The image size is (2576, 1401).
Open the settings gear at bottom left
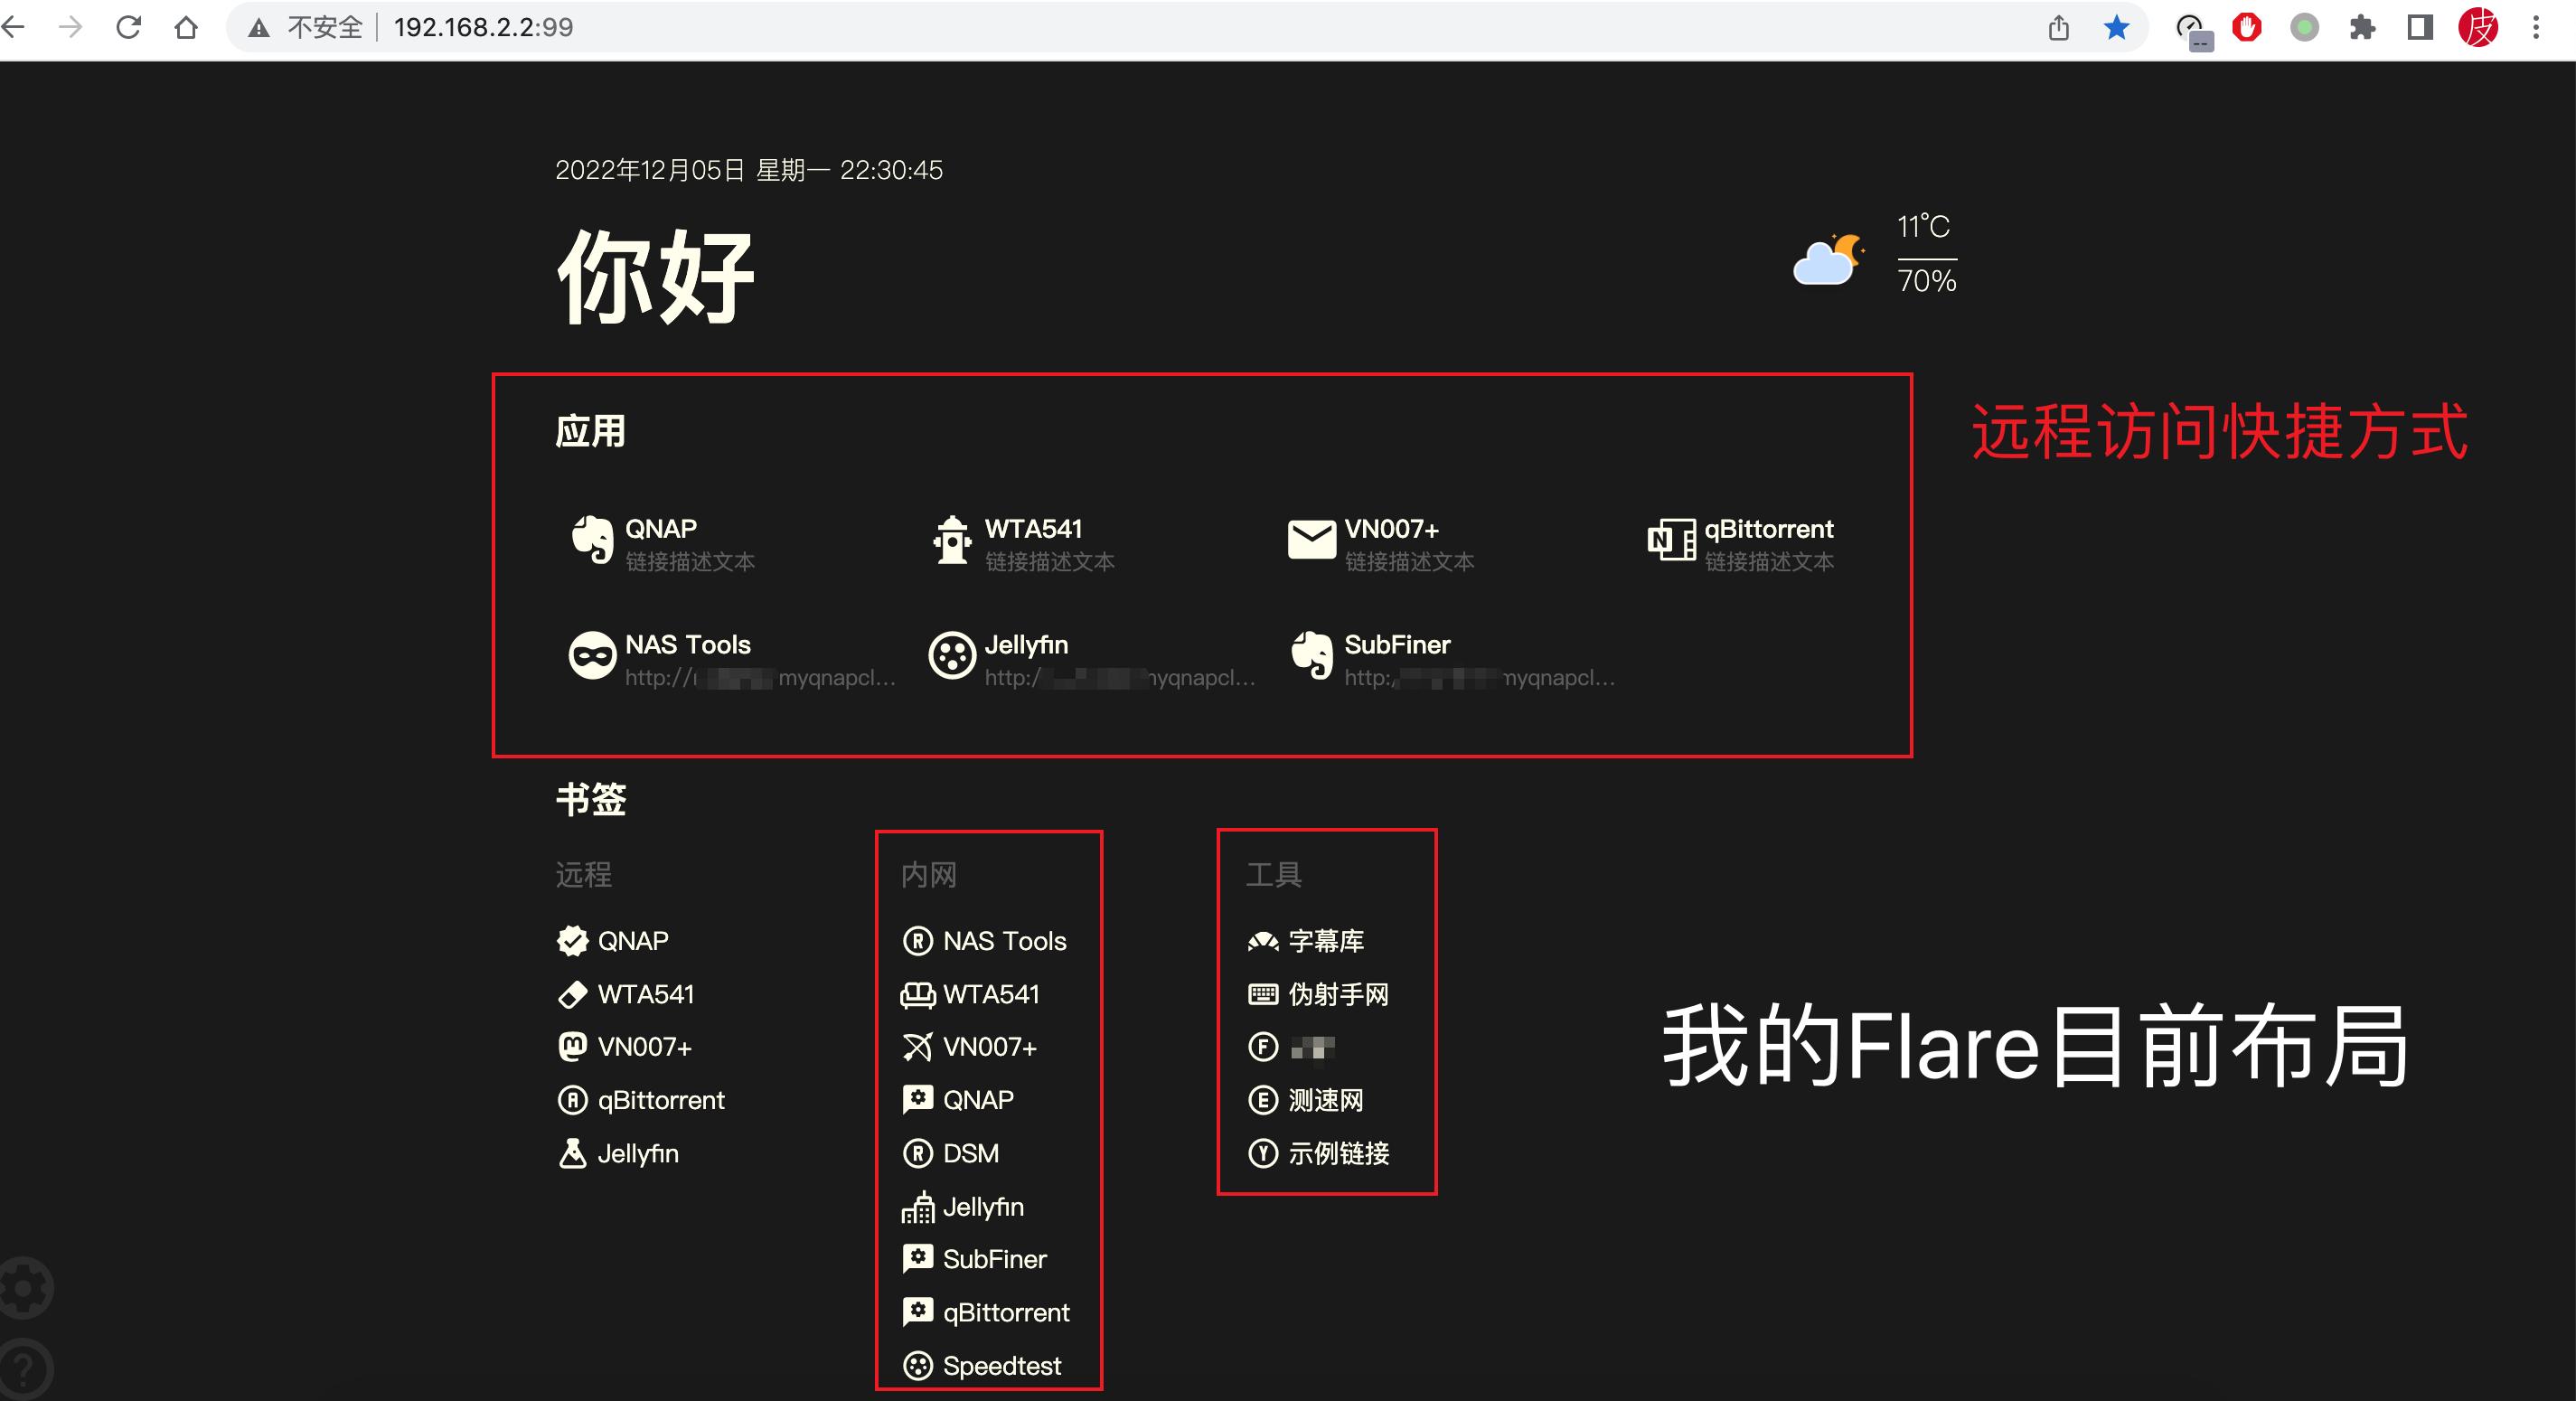coord(24,1289)
